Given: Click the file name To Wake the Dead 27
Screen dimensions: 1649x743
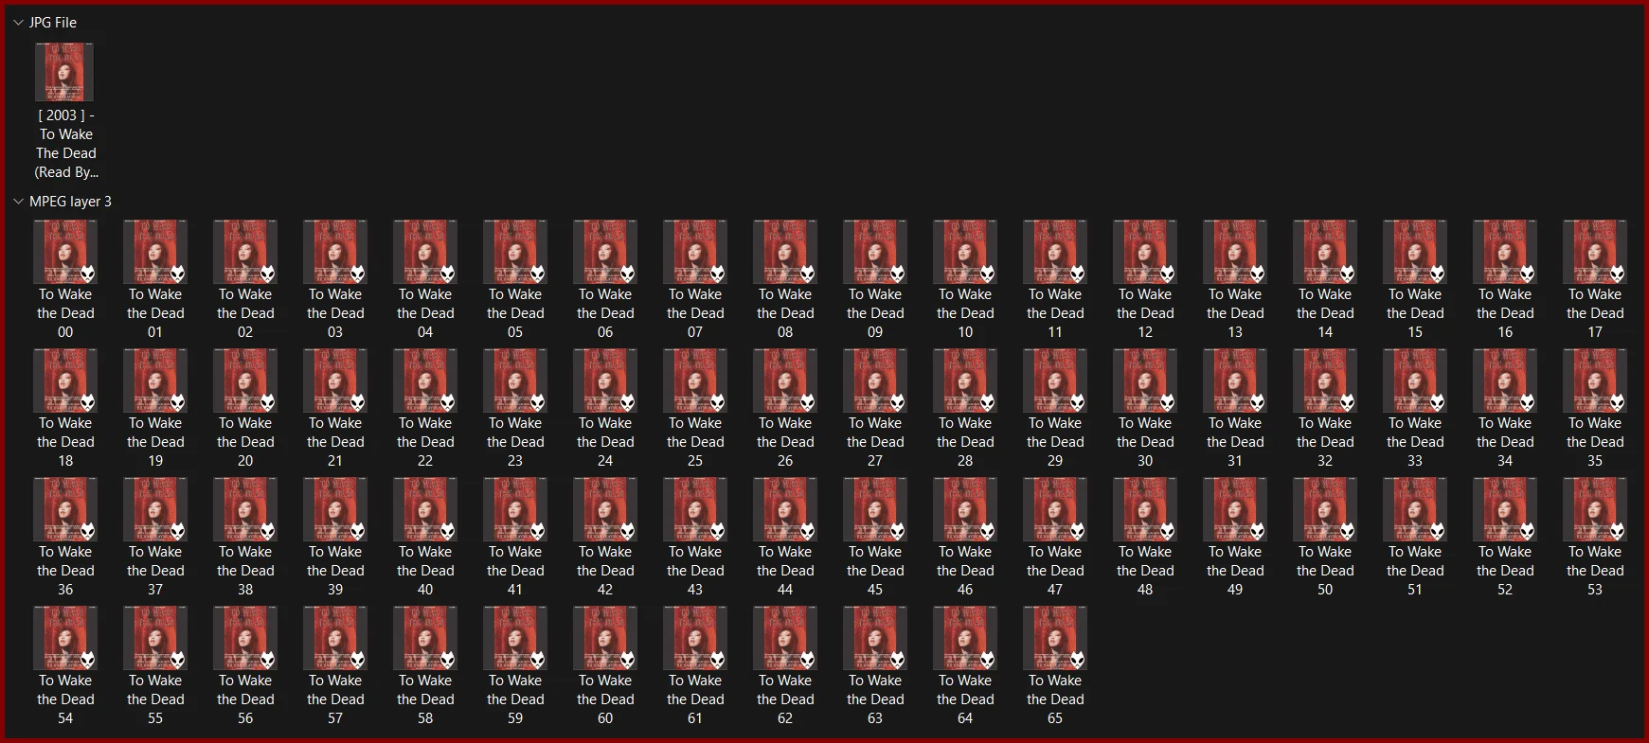Looking at the screenshot, I should click(875, 442).
